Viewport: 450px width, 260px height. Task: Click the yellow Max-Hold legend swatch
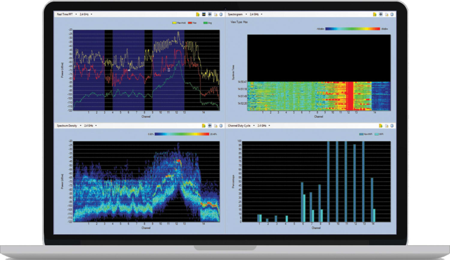174,23
